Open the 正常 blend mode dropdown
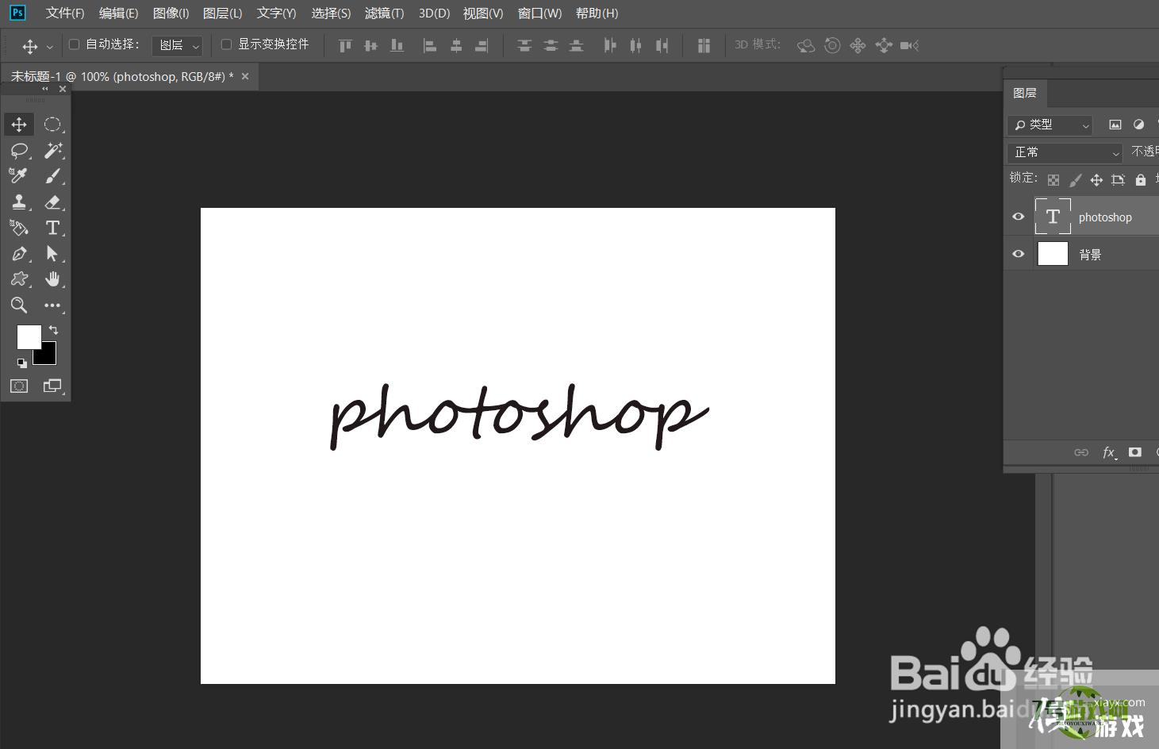 click(x=1065, y=152)
